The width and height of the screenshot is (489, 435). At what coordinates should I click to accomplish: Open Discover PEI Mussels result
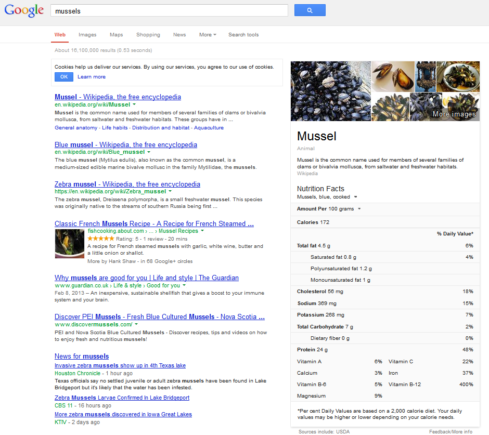click(x=160, y=317)
